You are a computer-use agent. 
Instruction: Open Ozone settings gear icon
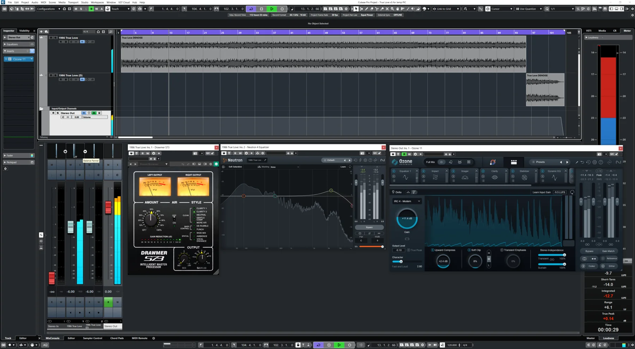click(x=594, y=162)
